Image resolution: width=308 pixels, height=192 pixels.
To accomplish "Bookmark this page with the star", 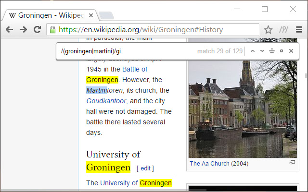I will tap(268, 30).
